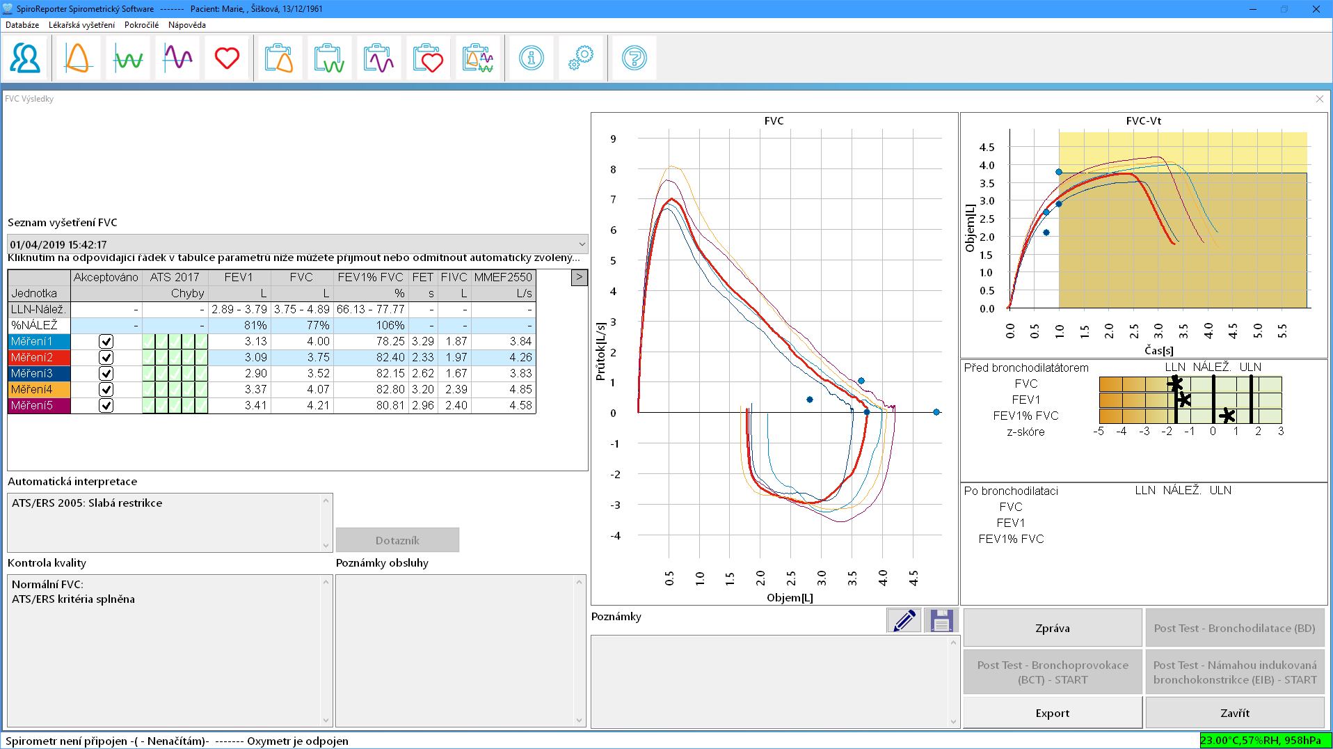Open the Databáze menu
Screen dimensions: 1333x749
(x=22, y=24)
